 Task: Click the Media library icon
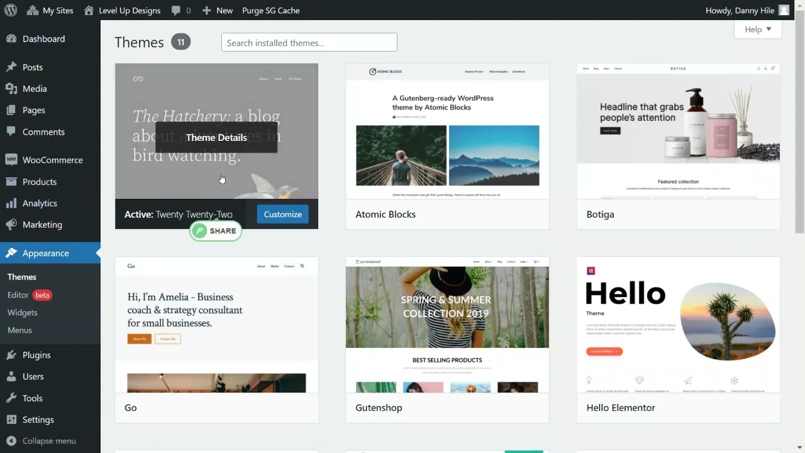[x=11, y=89]
